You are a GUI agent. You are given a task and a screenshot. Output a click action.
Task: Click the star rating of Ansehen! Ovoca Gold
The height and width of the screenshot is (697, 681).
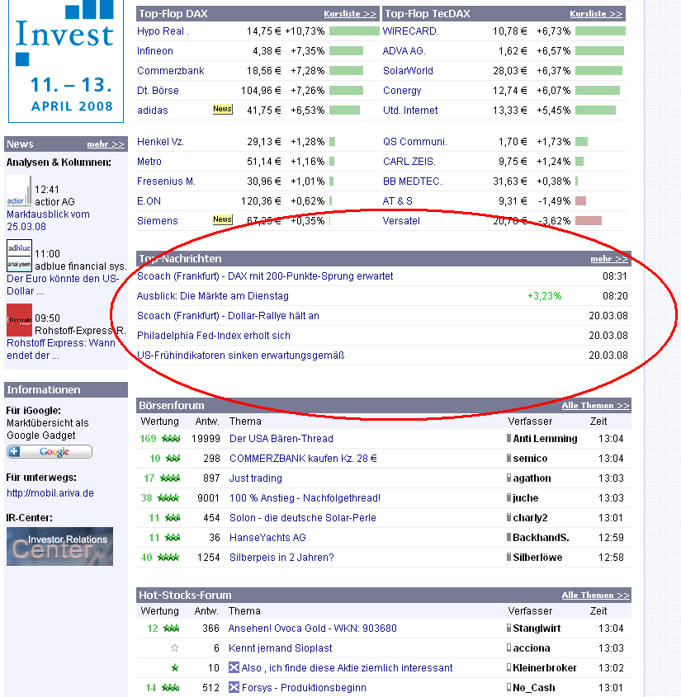171,629
